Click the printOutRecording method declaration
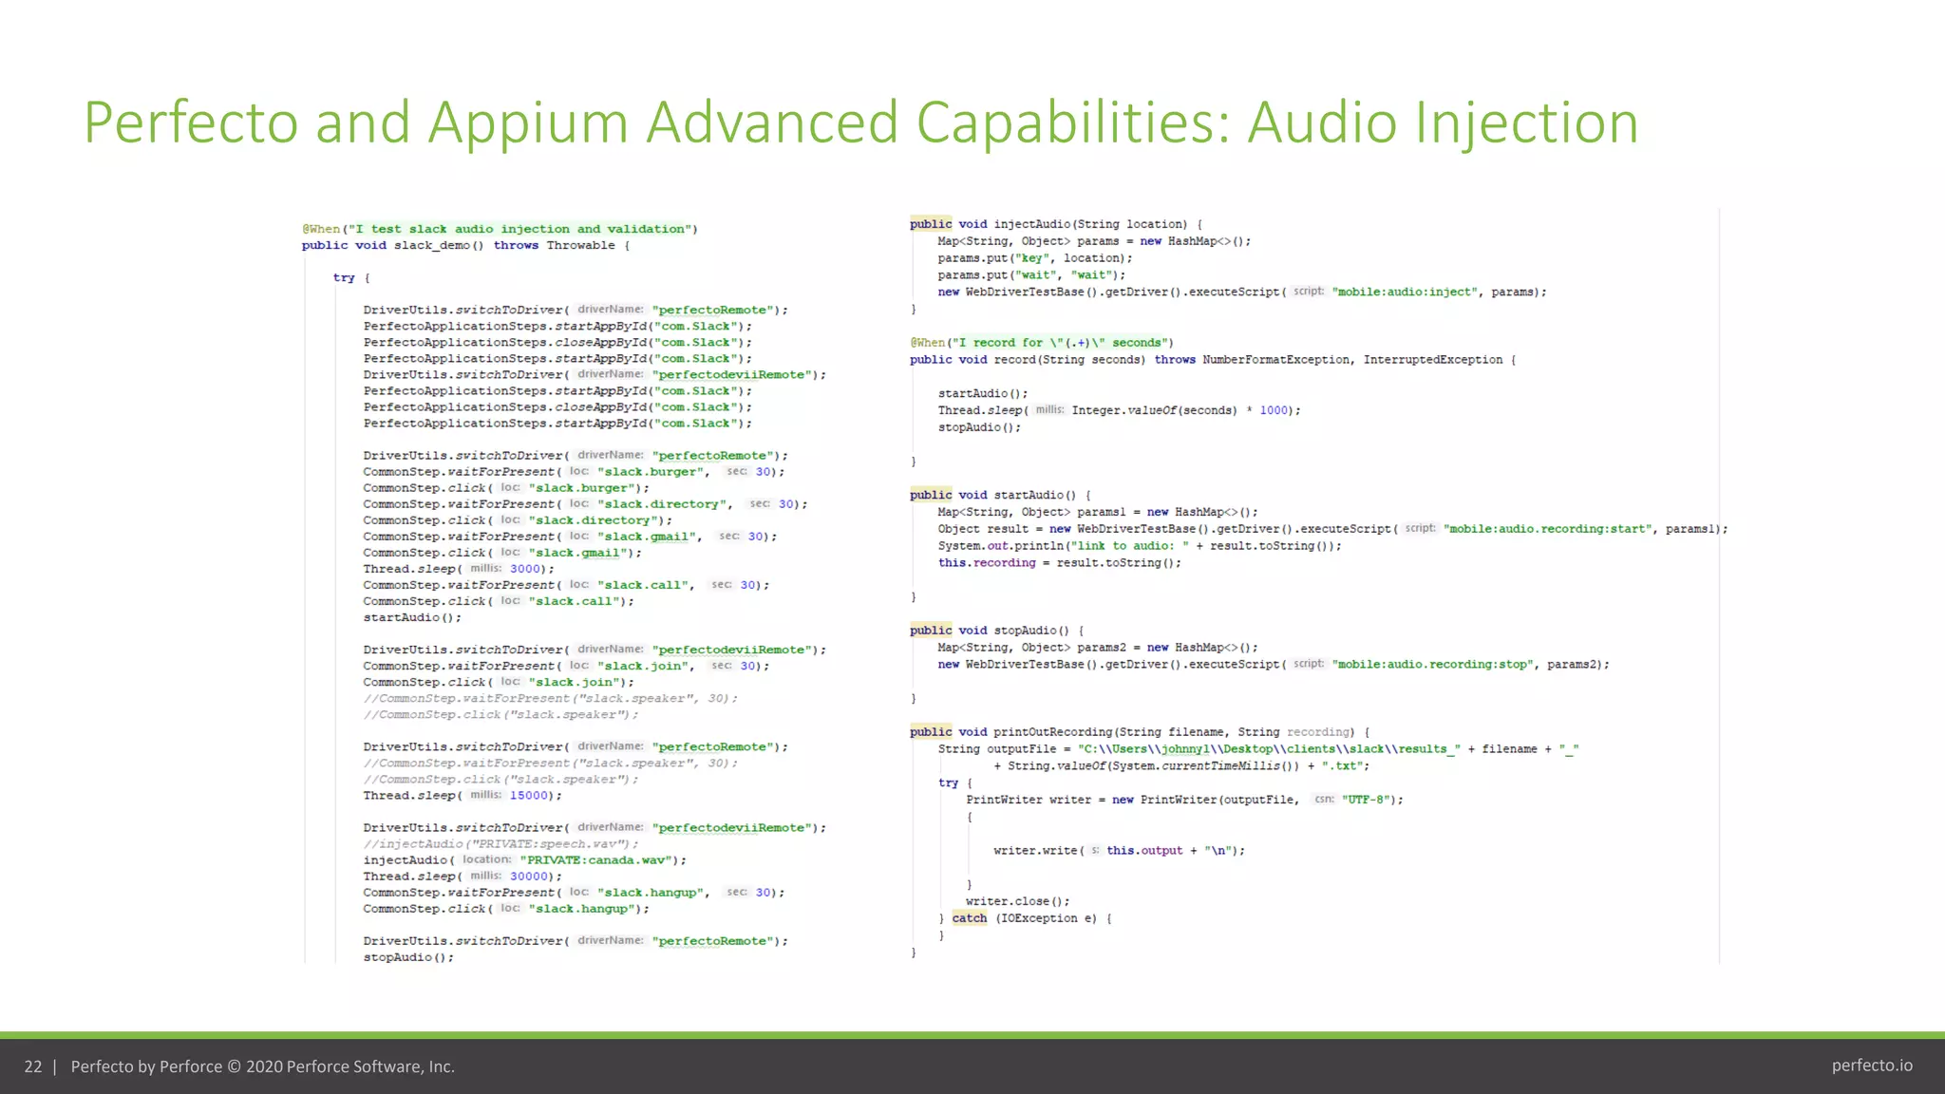Screen dimensions: 1945x1094 pos(1139,732)
